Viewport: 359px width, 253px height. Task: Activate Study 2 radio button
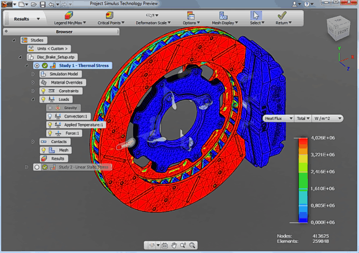(37, 167)
